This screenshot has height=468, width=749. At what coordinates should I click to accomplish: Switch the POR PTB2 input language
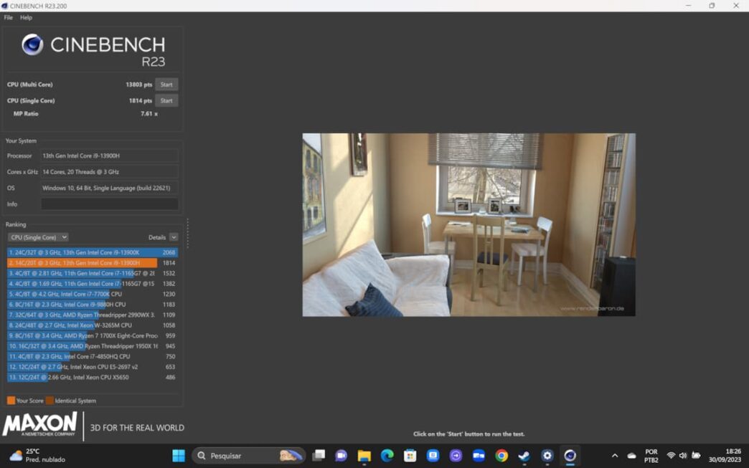651,456
